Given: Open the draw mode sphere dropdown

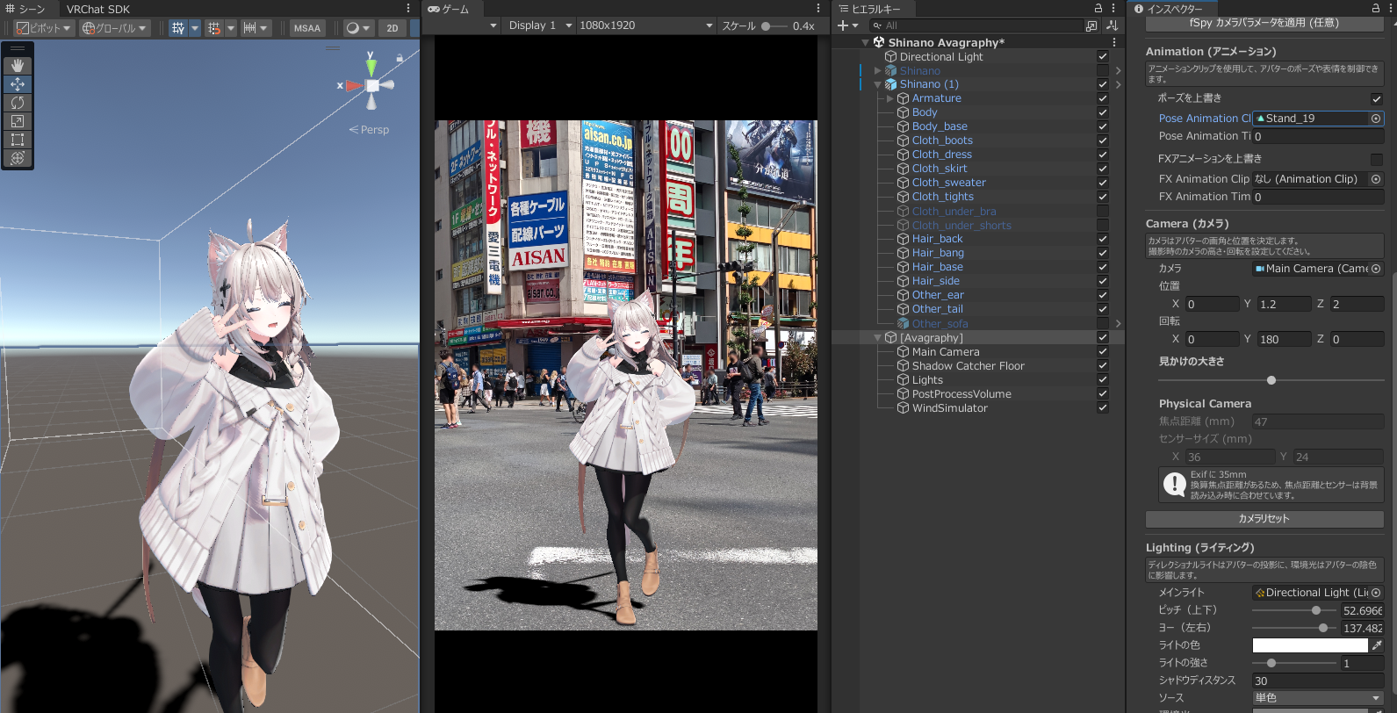Looking at the screenshot, I should pyautogui.click(x=358, y=28).
